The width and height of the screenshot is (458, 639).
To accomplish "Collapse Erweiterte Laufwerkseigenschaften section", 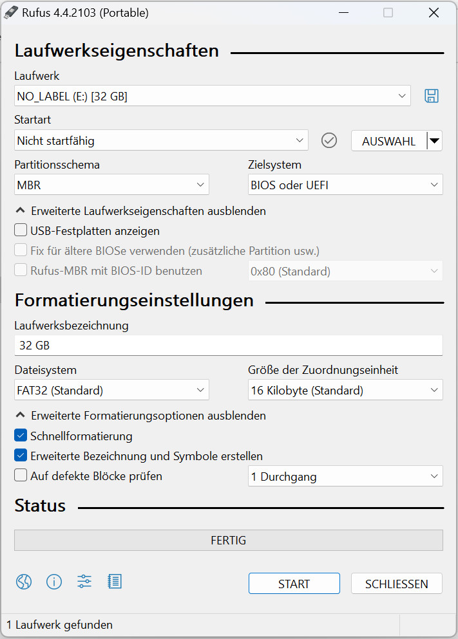I will (x=140, y=211).
